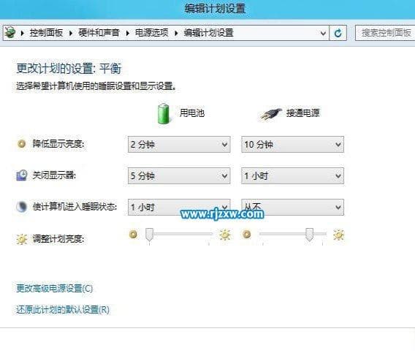This screenshot has height=353, width=415.
Task: Click bright sun icon at battery slider end
Action: coord(225,235)
